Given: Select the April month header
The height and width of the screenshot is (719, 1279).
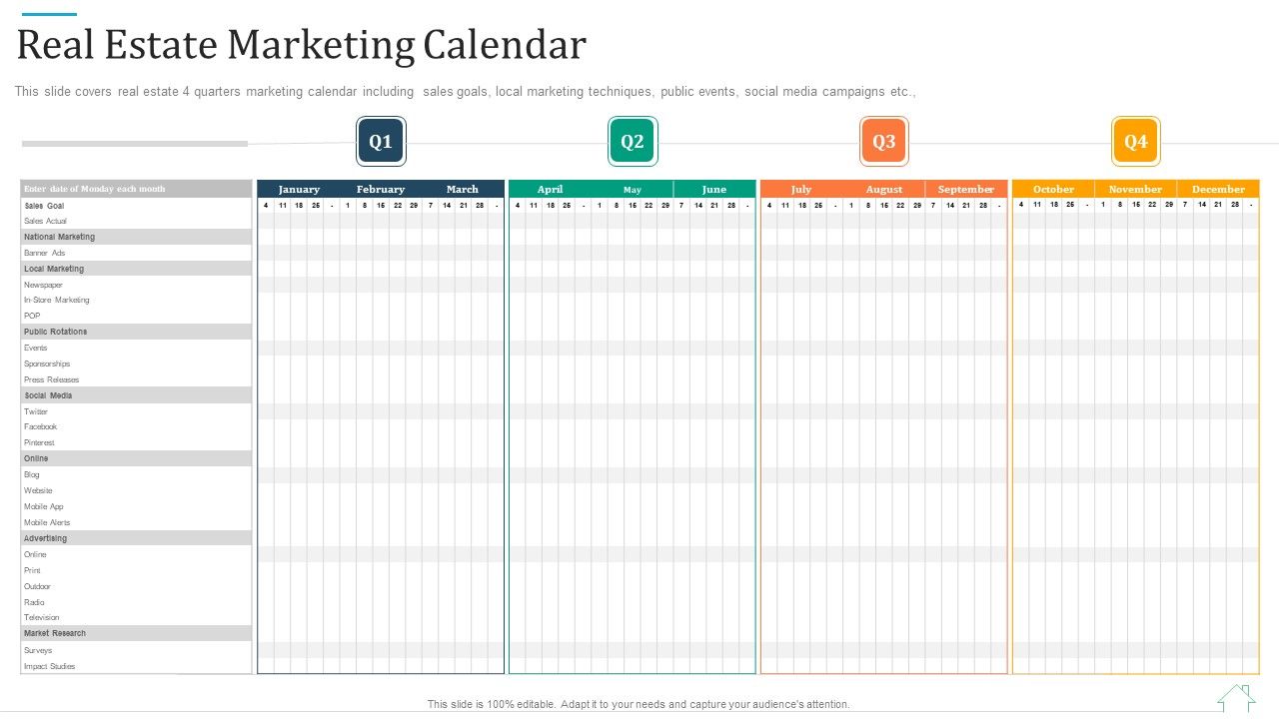Looking at the screenshot, I should (x=550, y=189).
